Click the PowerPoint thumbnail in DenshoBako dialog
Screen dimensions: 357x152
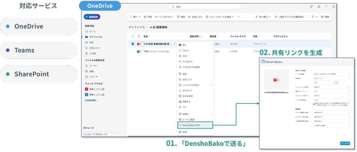point(276,80)
